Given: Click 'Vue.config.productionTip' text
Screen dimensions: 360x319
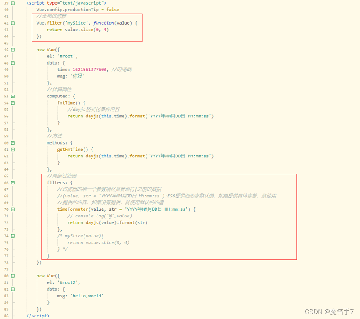Looking at the screenshot, I should (67, 10).
